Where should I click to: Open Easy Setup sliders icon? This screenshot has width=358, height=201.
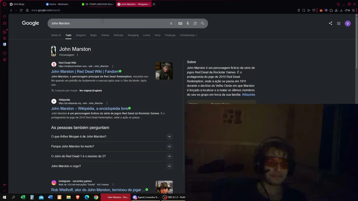(x=354, y=10)
